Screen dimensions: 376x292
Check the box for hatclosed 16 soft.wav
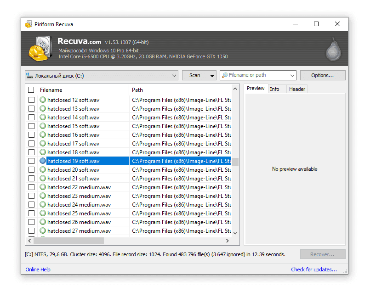click(x=31, y=135)
